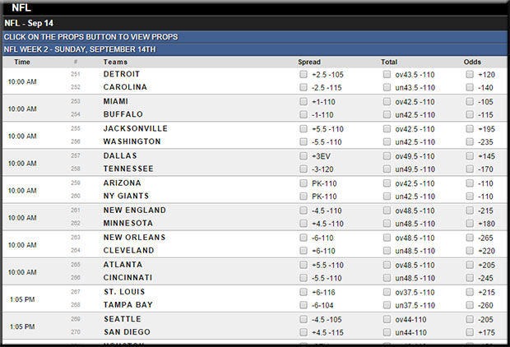Click the Time column header
The image size is (510, 347).
[21, 62]
